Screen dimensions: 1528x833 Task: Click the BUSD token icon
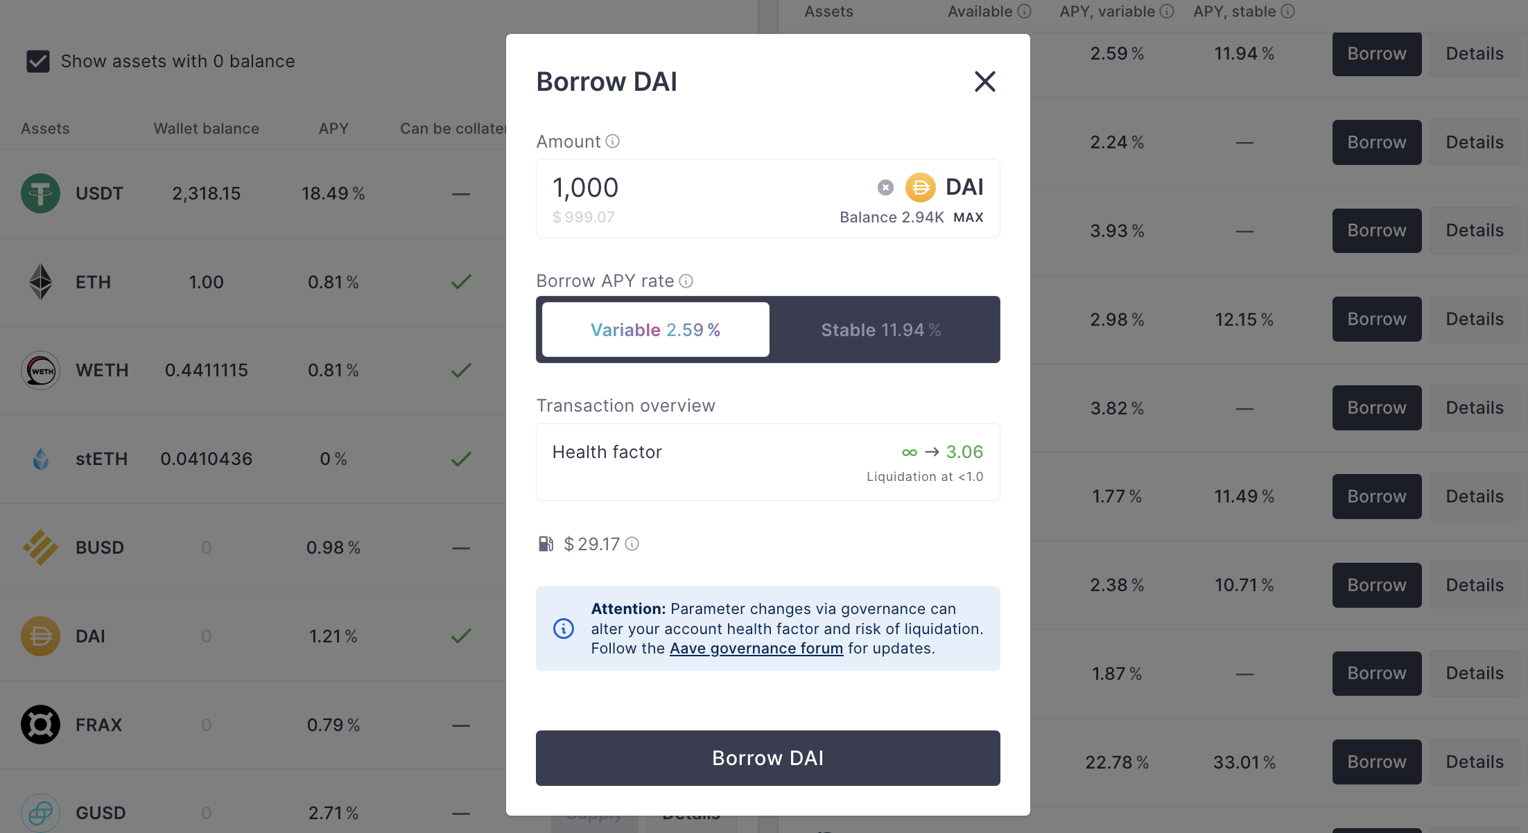[x=40, y=547]
